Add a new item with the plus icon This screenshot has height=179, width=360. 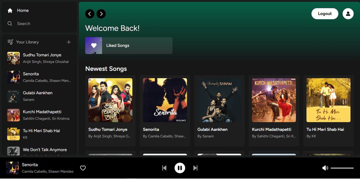(x=69, y=42)
